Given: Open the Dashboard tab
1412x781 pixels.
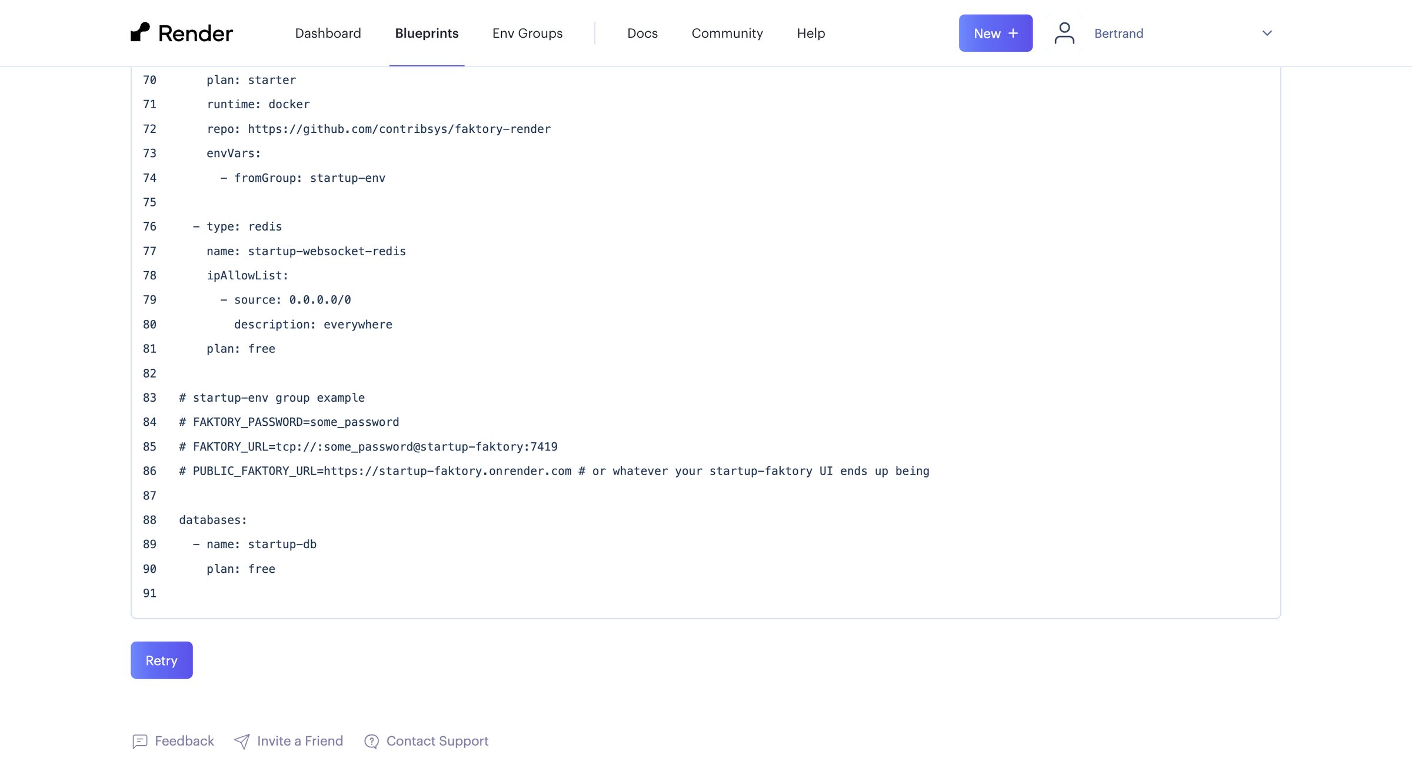Looking at the screenshot, I should (x=328, y=33).
